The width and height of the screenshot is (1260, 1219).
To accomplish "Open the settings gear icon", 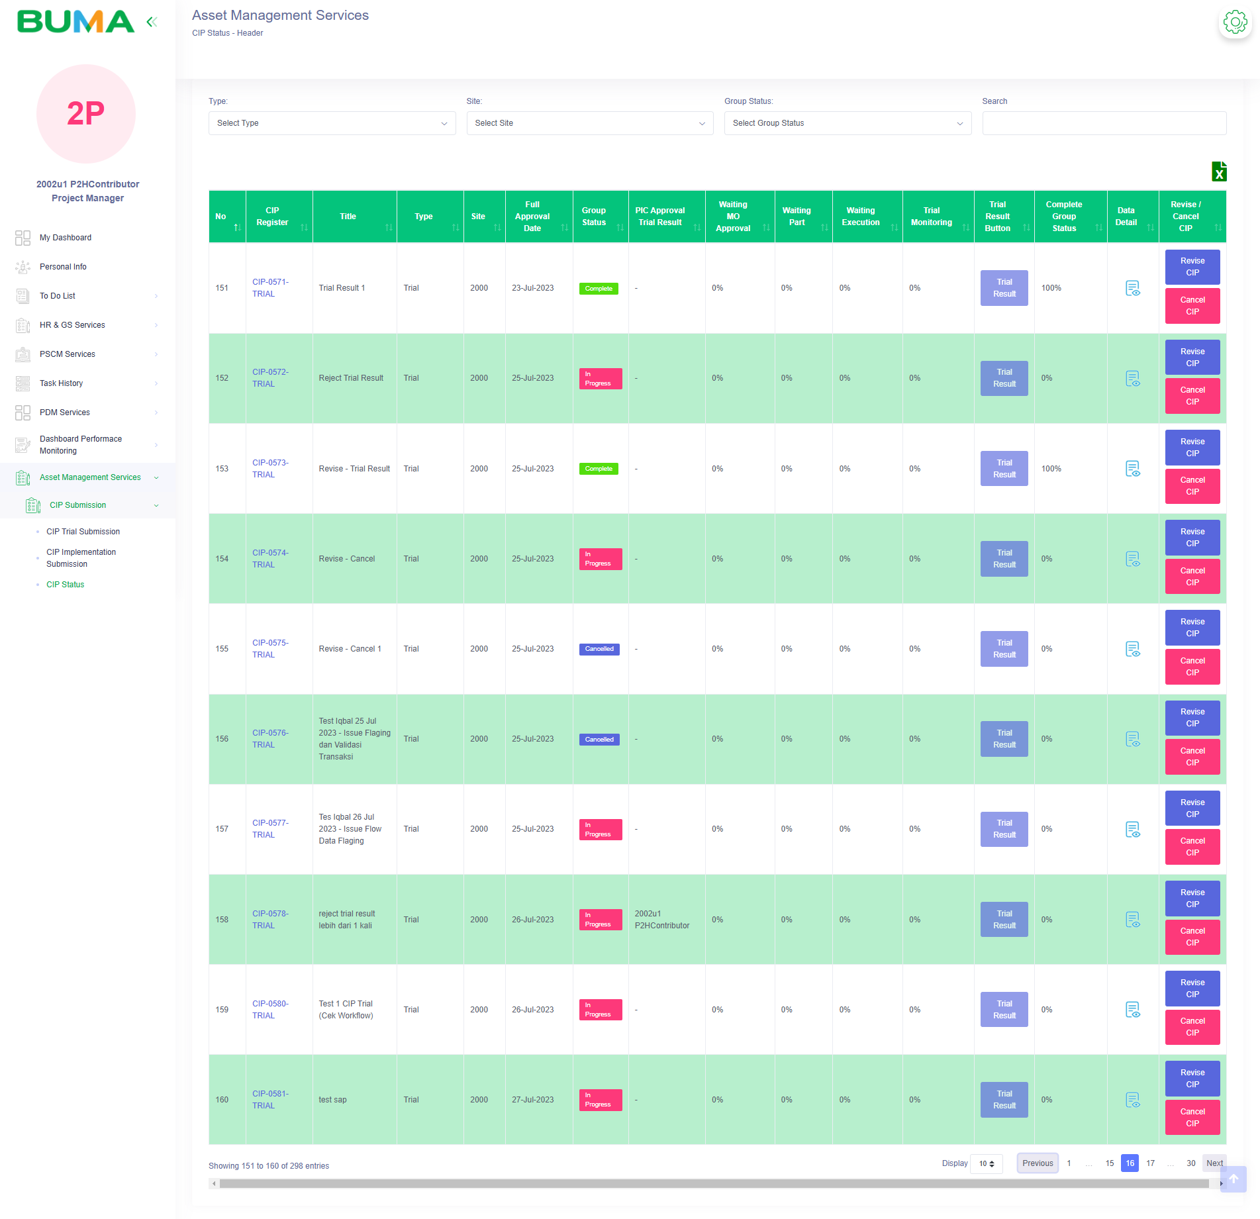I will (x=1234, y=23).
